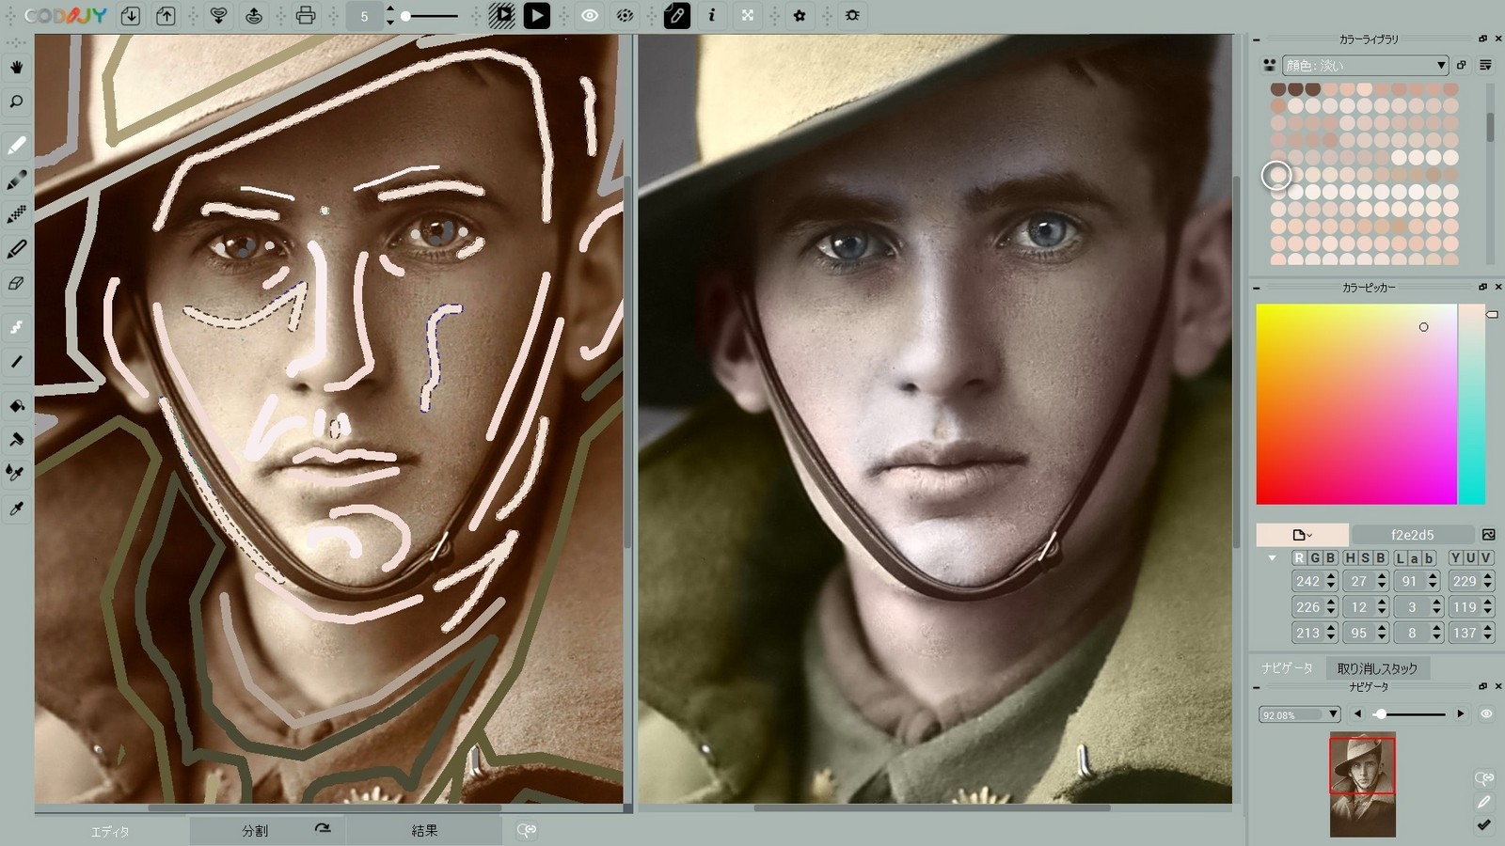Select the Lab color model button
The image size is (1505, 846).
pos(1416,558)
